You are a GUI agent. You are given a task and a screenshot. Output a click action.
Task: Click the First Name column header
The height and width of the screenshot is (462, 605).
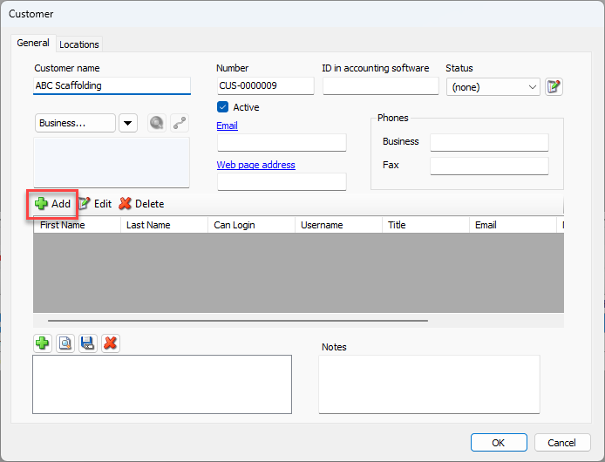point(78,225)
